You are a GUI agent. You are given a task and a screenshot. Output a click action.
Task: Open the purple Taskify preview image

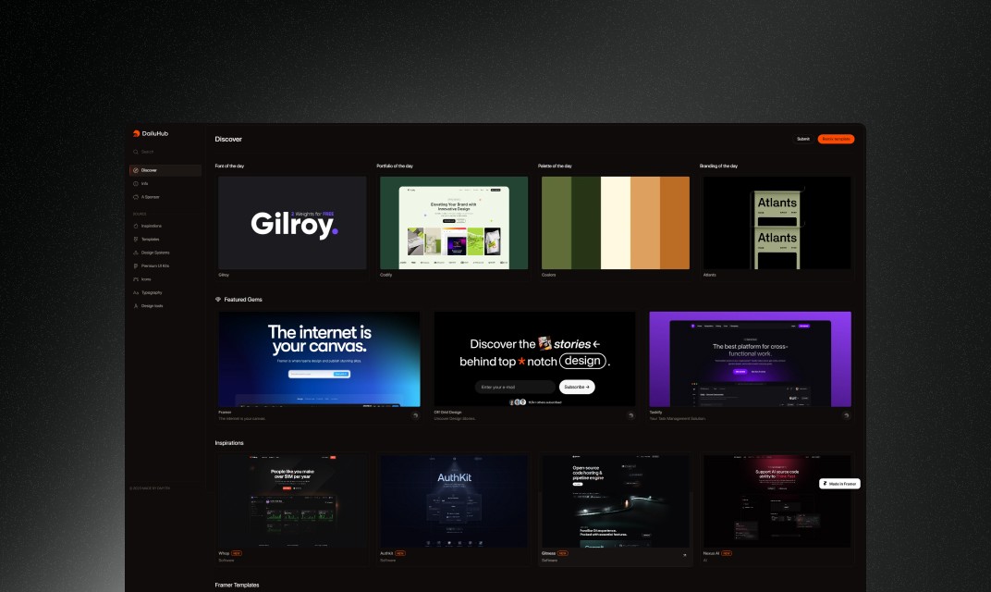751,359
